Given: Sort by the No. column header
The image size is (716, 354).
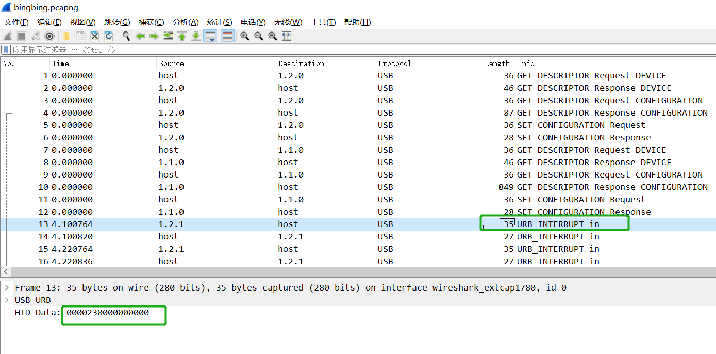Looking at the screenshot, I should [25, 63].
